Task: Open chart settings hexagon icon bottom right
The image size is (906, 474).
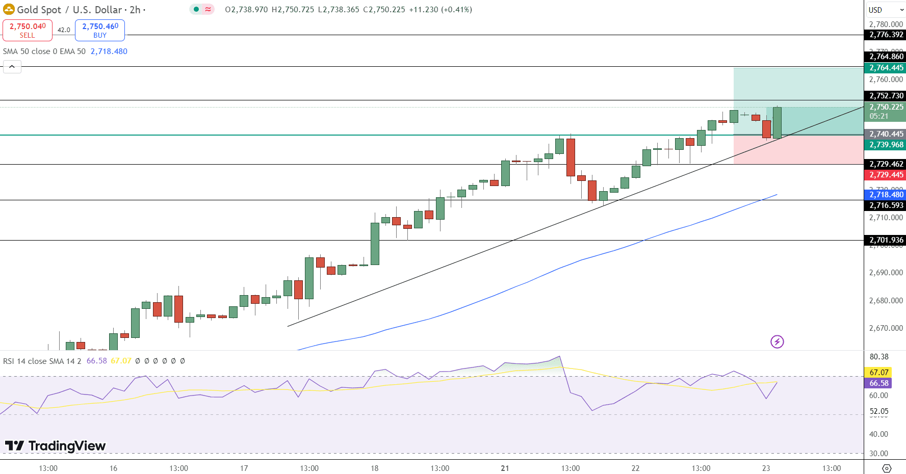Action: point(887,468)
